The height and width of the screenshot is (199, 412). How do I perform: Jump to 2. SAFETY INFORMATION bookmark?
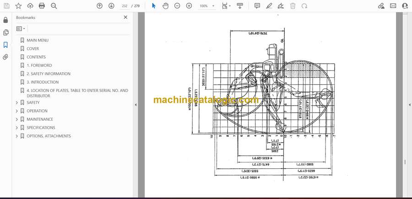[x=48, y=74]
